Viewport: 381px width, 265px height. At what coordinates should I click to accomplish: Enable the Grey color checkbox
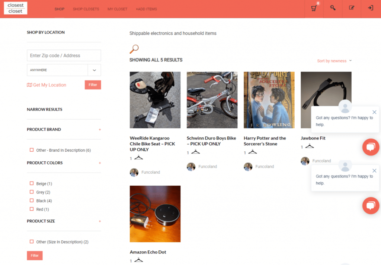pyautogui.click(x=32, y=192)
